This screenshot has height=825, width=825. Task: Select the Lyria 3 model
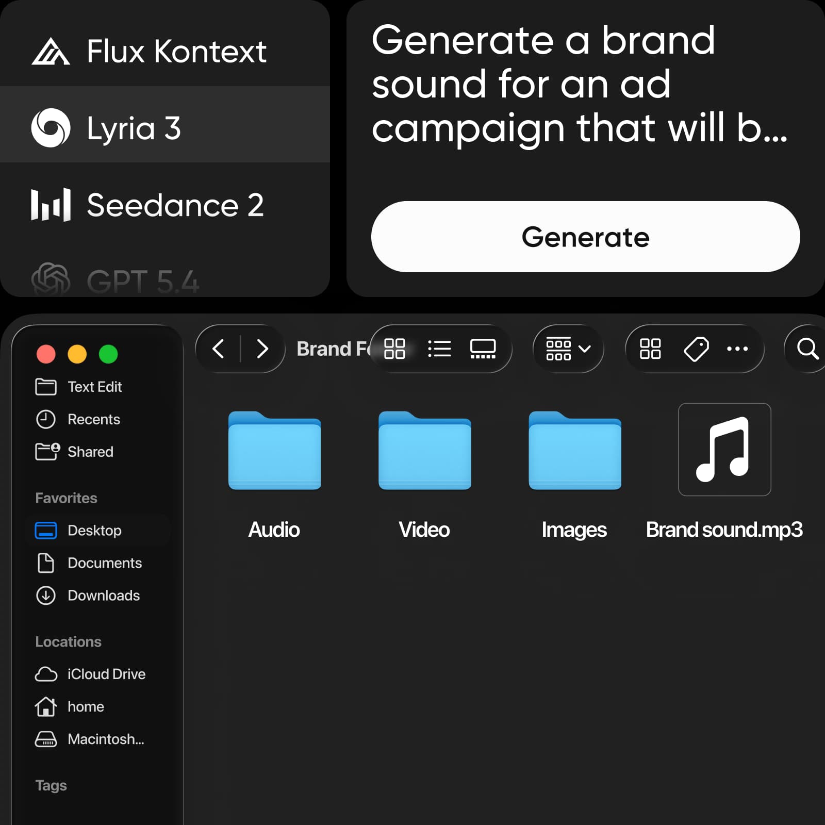click(165, 125)
